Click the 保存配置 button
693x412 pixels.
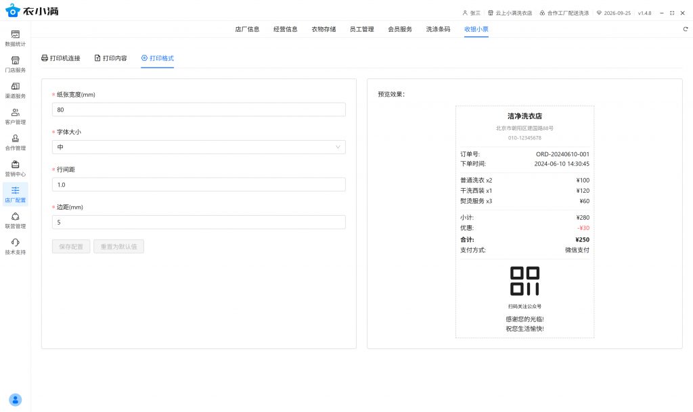point(70,247)
